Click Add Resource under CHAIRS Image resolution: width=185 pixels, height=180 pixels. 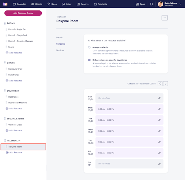(x=14, y=81)
